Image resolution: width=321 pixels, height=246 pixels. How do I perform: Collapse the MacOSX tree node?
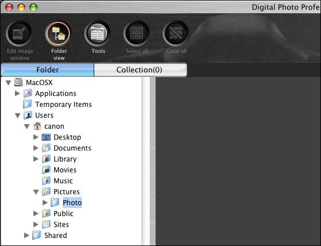pyautogui.click(x=8, y=83)
